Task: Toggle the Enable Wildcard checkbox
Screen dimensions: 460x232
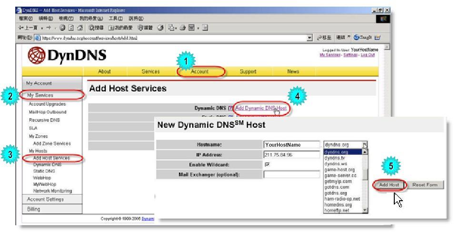Action: (x=267, y=165)
